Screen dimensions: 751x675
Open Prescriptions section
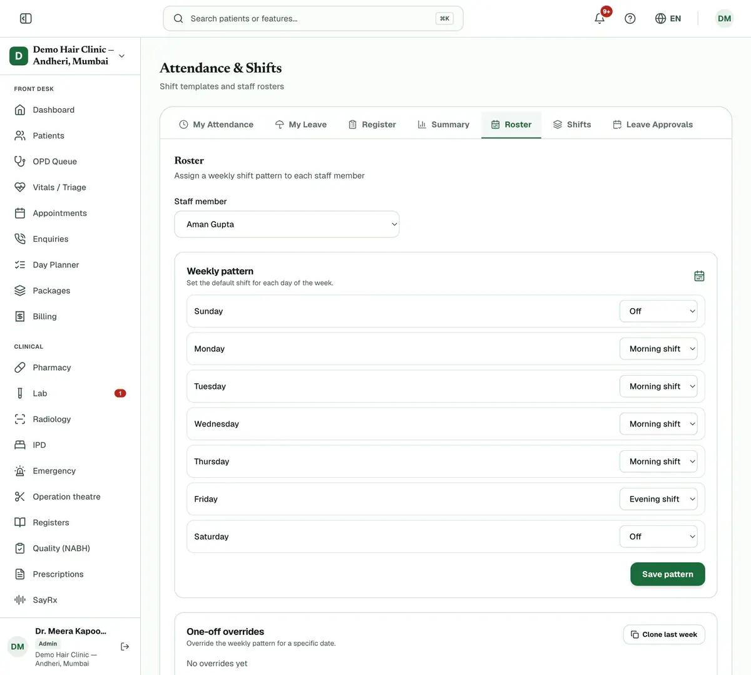[x=70, y=574]
